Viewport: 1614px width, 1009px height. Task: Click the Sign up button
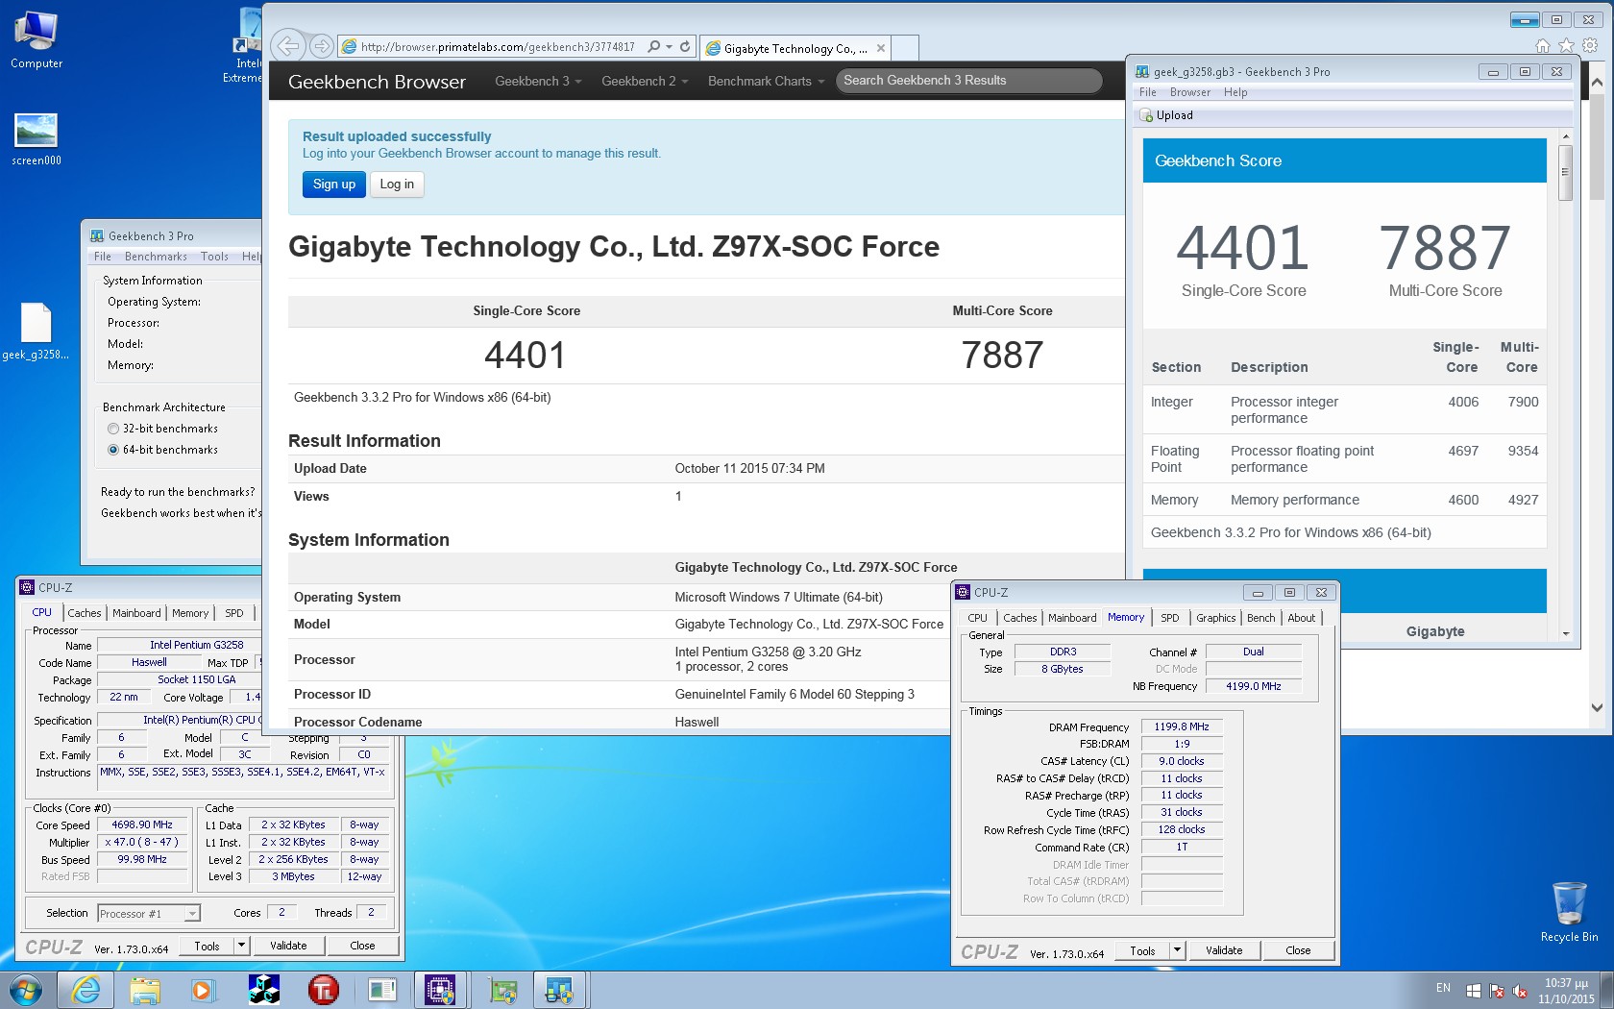[333, 185]
